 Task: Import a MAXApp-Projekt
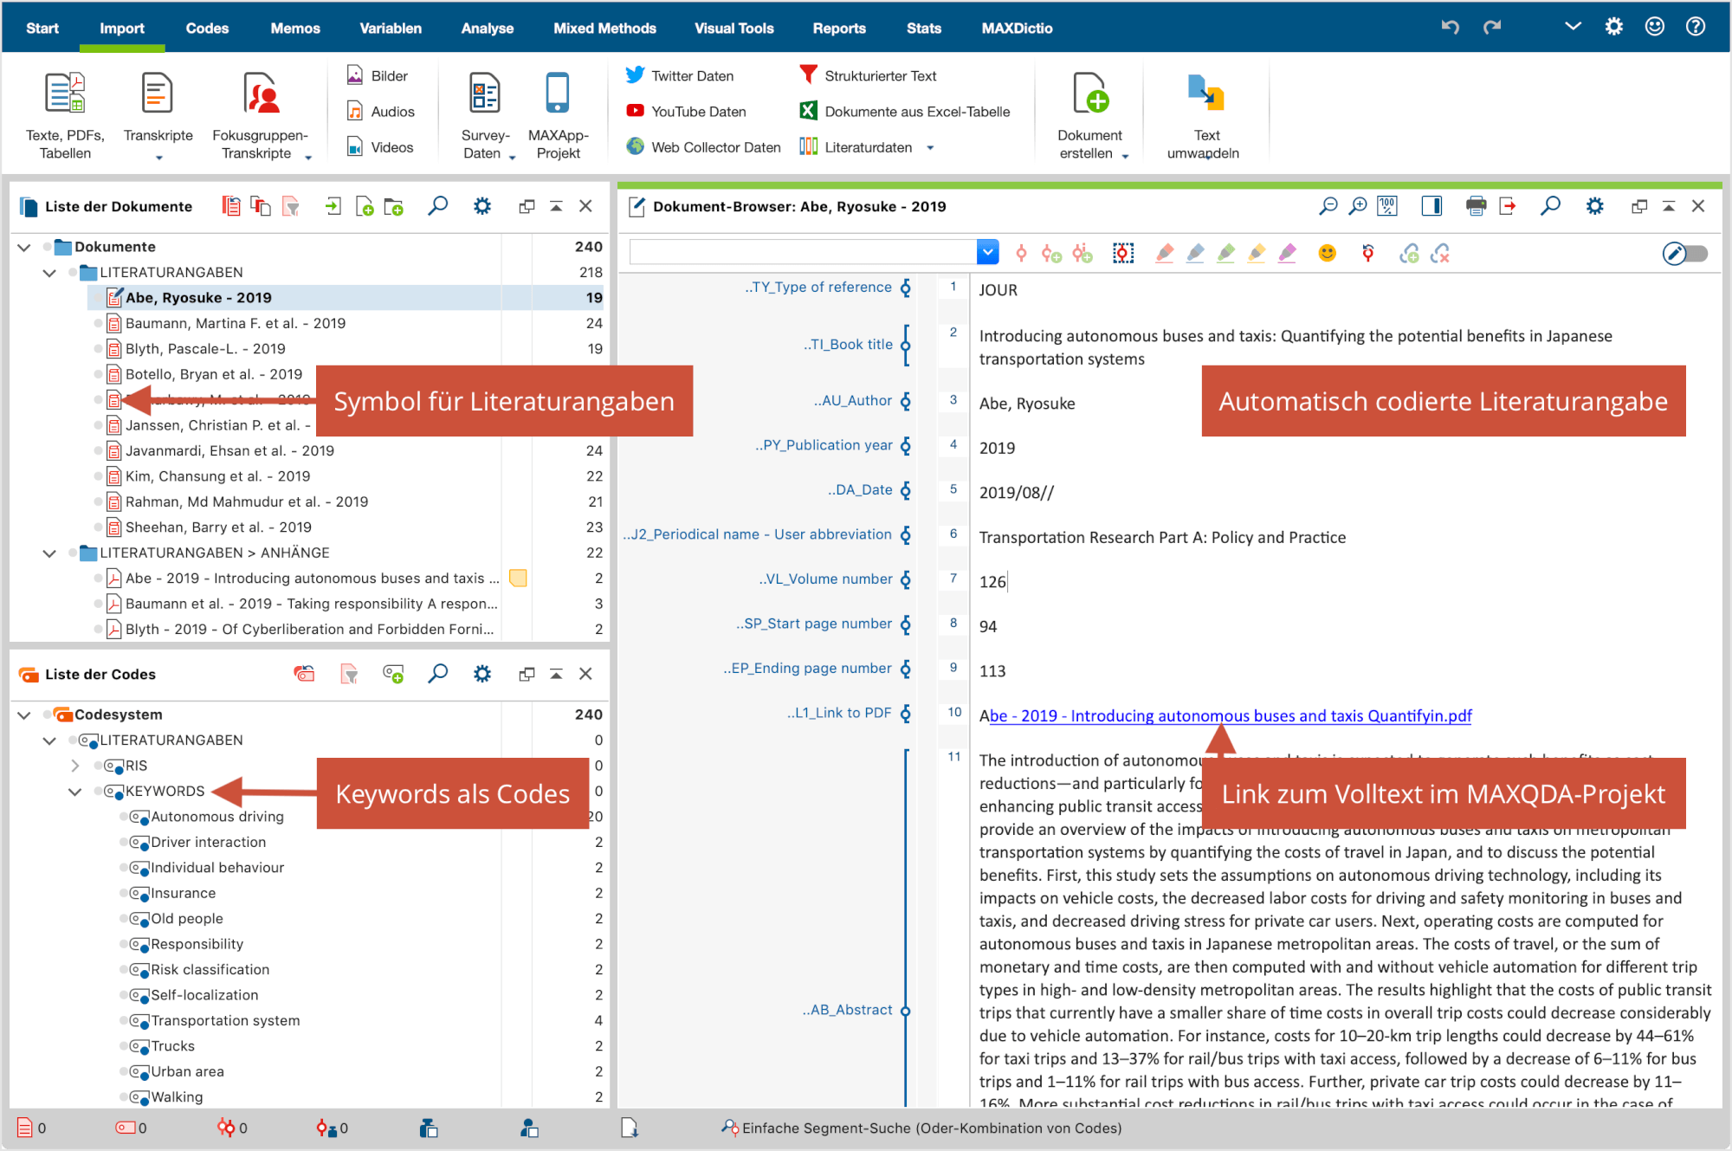(x=558, y=115)
